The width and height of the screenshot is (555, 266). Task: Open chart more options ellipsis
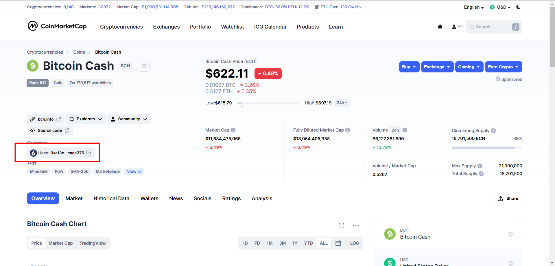pos(356,226)
